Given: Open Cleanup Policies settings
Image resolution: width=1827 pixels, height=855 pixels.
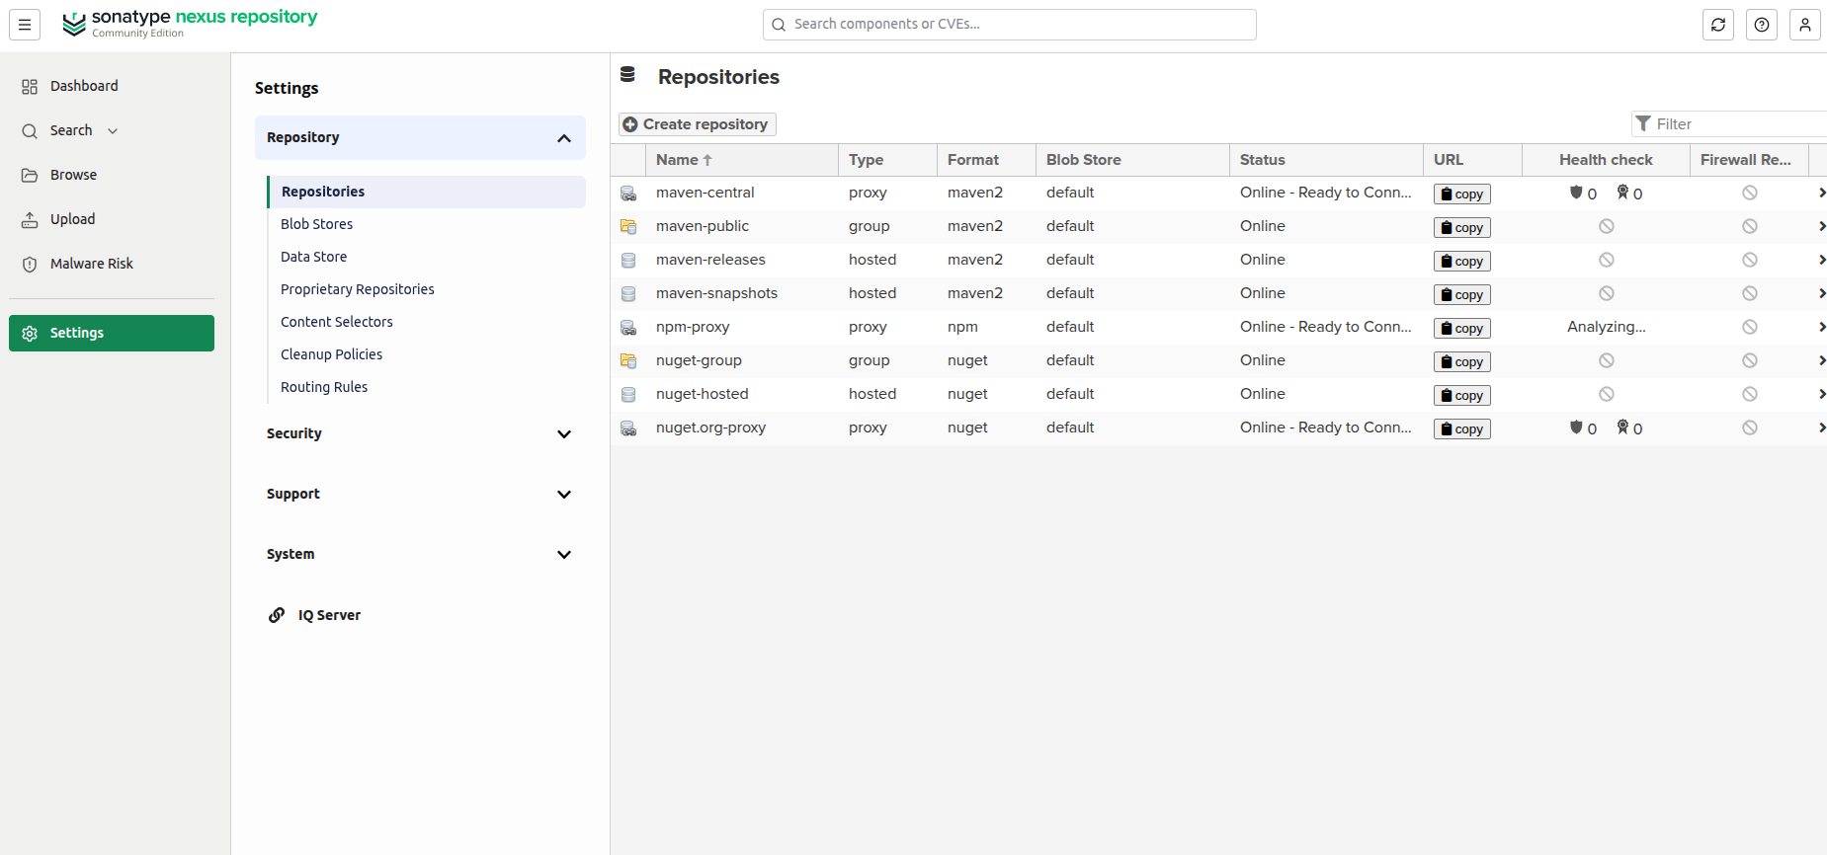Looking at the screenshot, I should 331,354.
